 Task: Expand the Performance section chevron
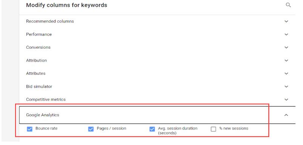[x=286, y=34]
